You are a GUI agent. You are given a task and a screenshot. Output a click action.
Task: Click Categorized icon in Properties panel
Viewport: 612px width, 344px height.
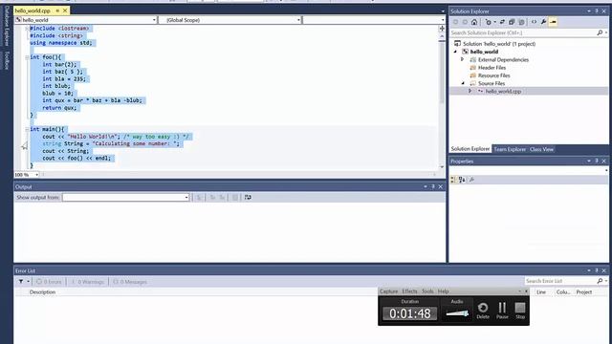pos(453,180)
